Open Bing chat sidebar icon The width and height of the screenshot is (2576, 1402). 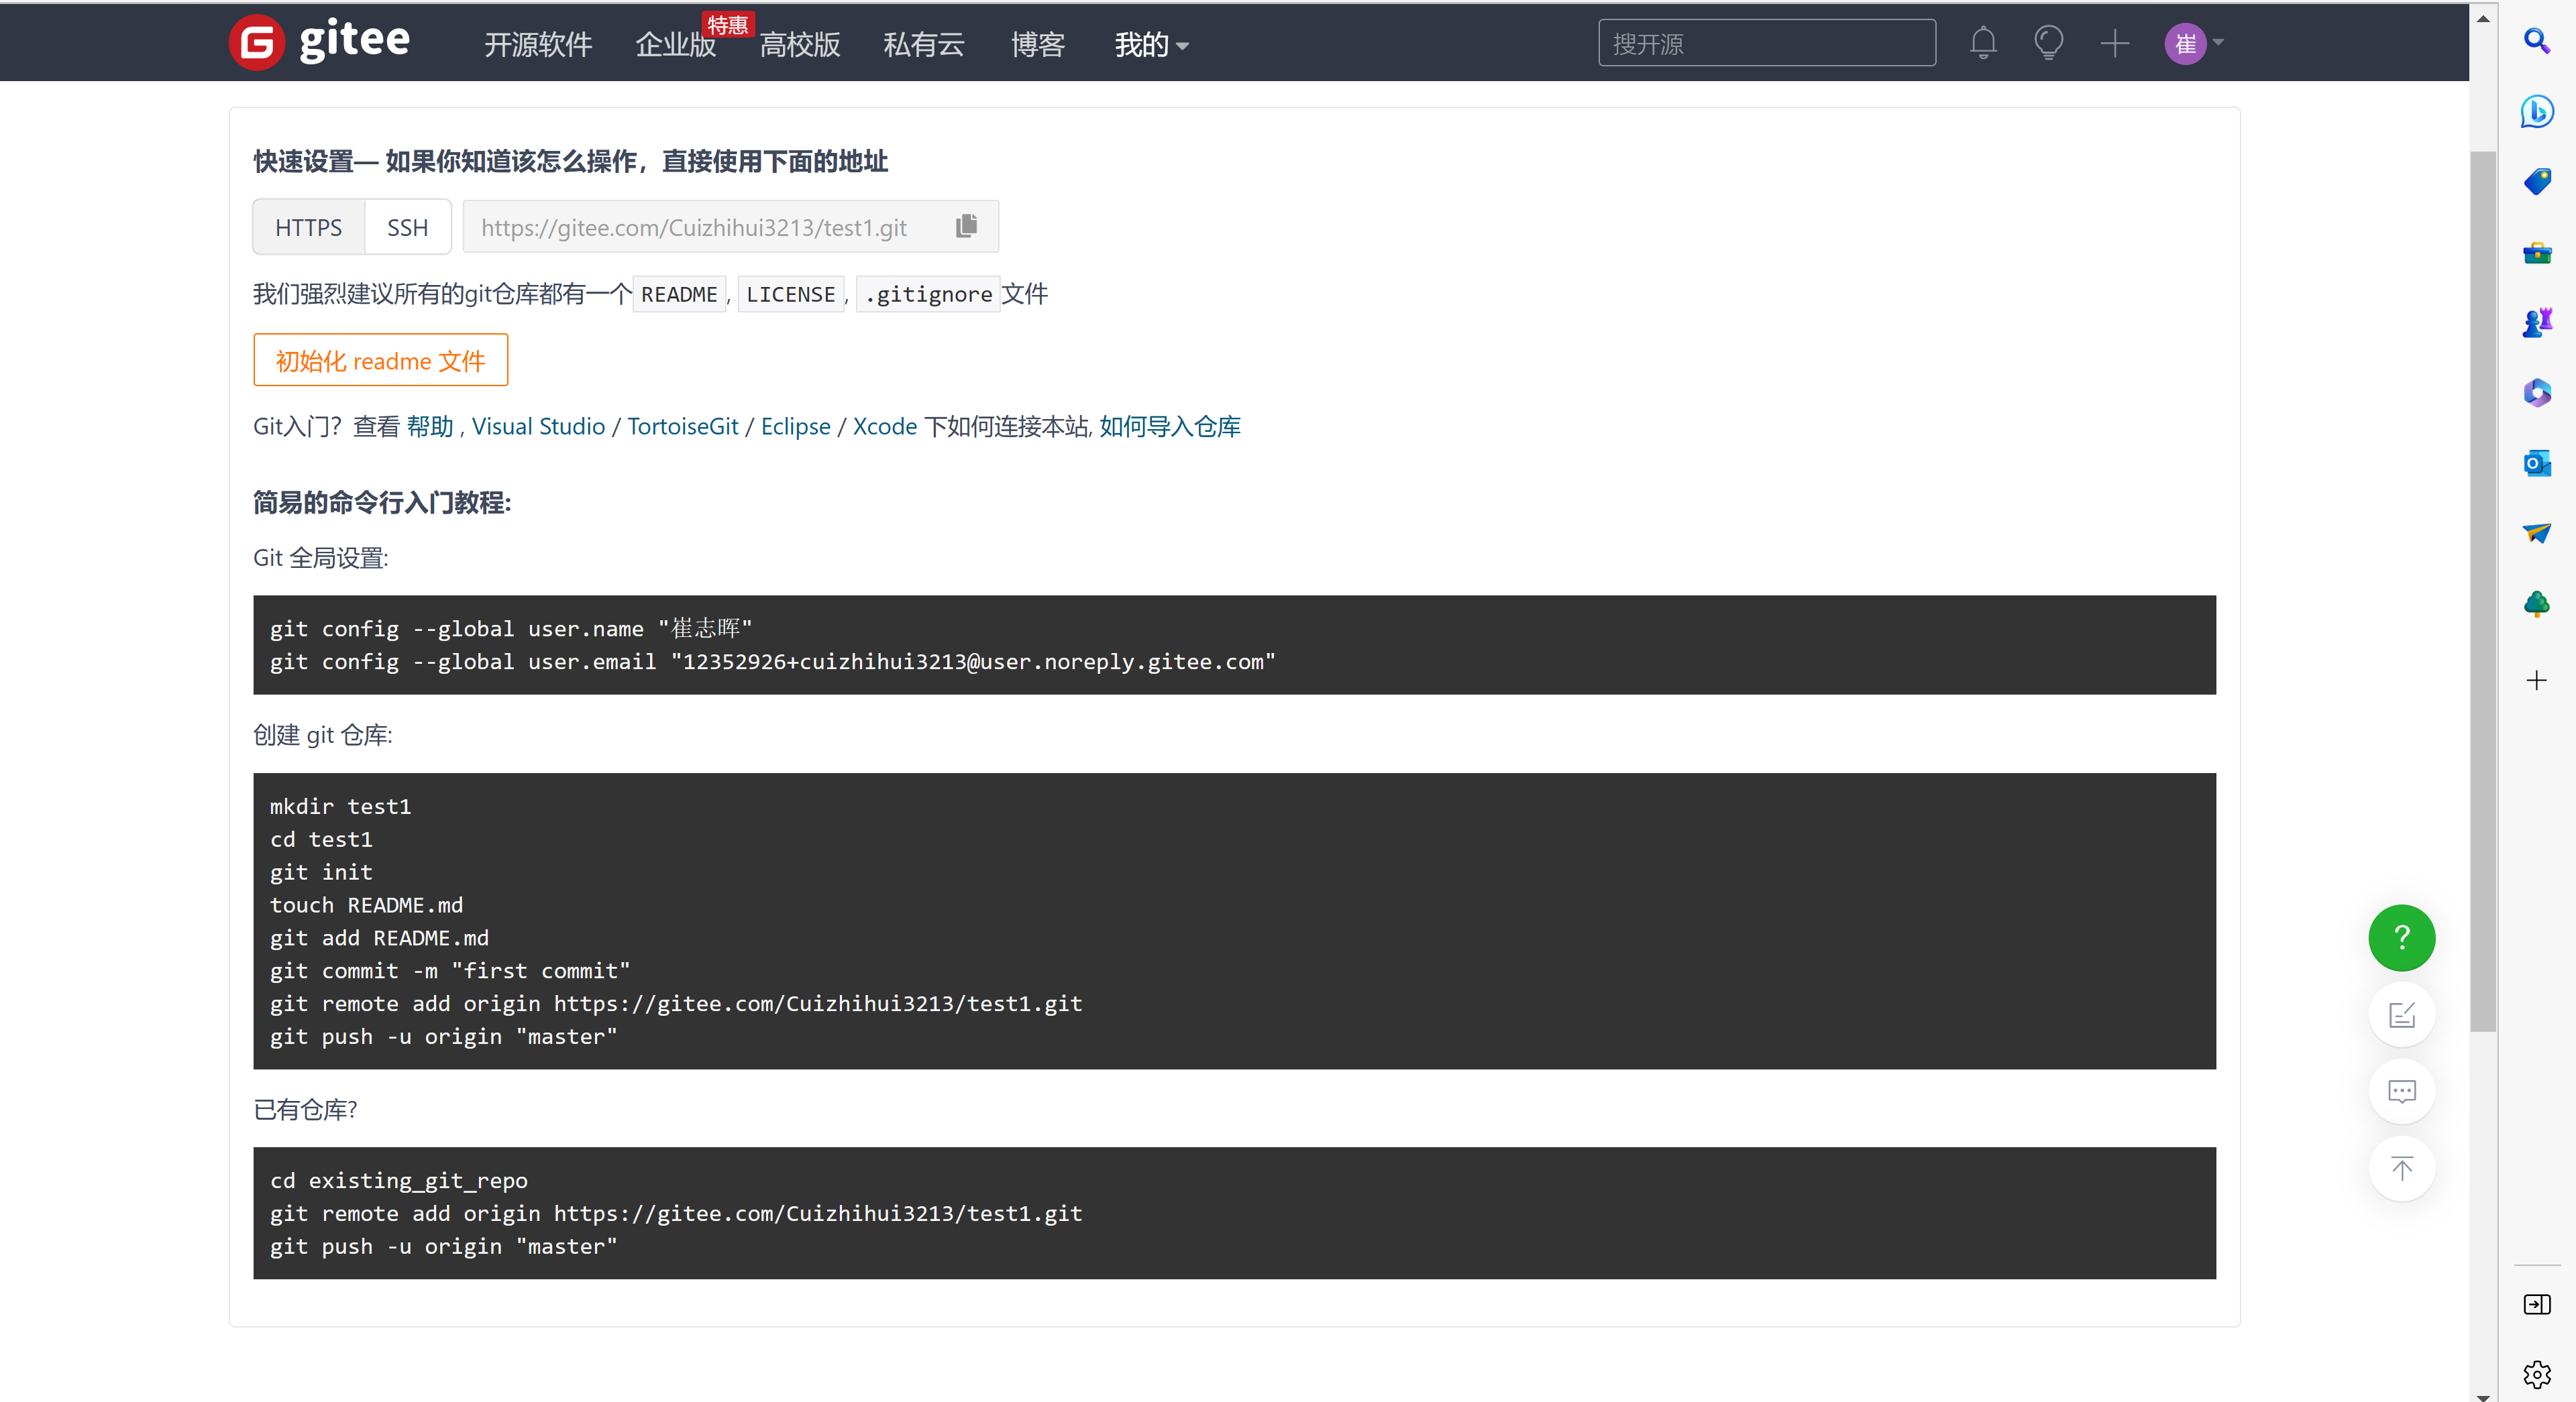2536,111
